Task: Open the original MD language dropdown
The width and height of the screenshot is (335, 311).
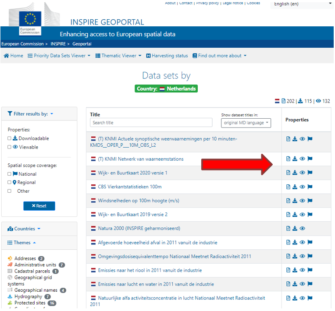Action: tap(246, 123)
